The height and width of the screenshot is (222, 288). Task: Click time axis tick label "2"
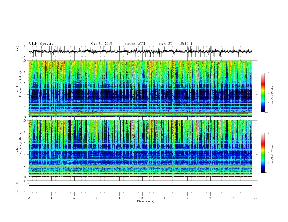tap(74, 198)
